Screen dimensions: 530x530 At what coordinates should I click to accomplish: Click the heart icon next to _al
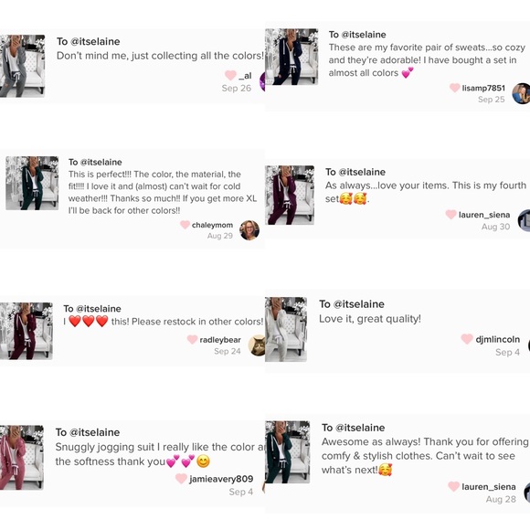tap(230, 75)
